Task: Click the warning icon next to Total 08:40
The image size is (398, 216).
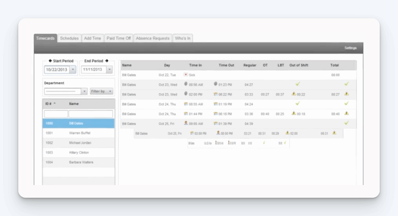Action: click(346, 113)
